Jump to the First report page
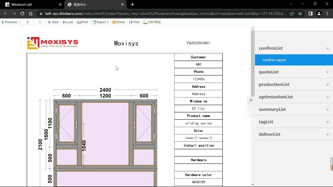333x187 pixels. pos(135,22)
